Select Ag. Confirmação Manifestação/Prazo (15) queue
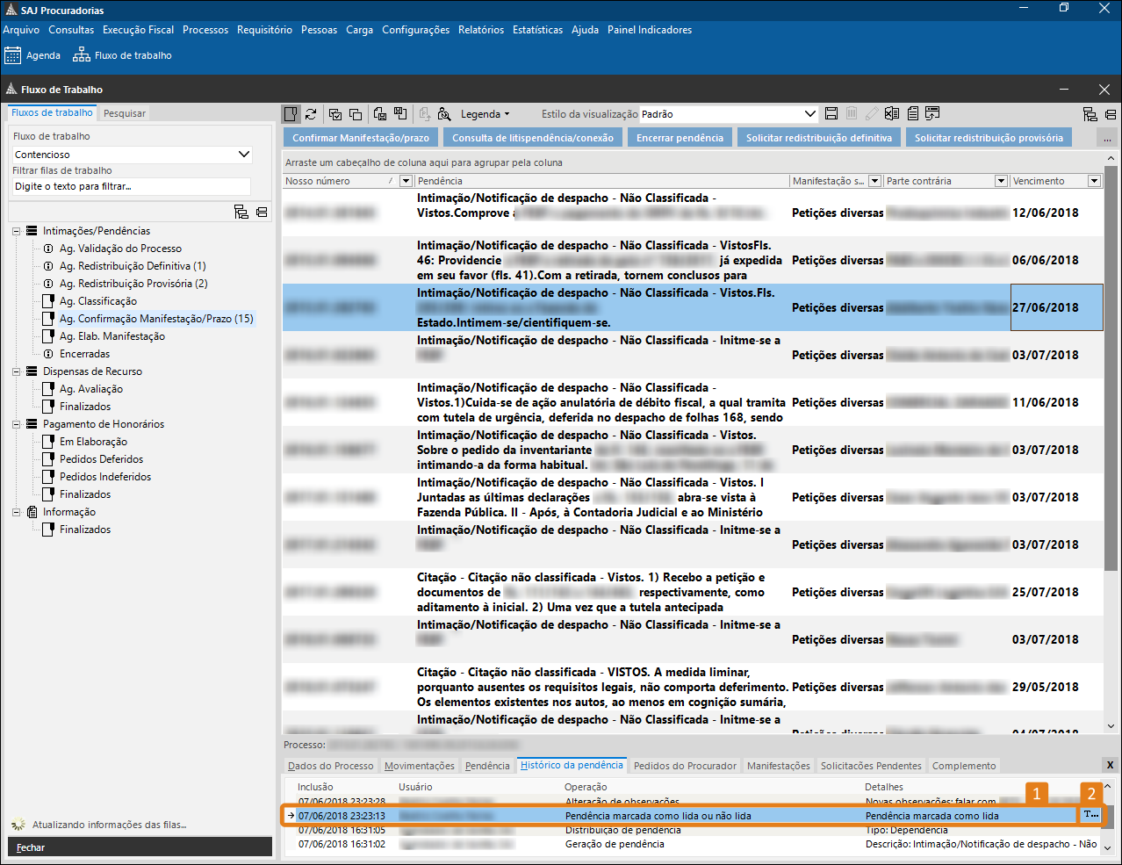This screenshot has width=1122, height=865. pyautogui.click(x=156, y=319)
